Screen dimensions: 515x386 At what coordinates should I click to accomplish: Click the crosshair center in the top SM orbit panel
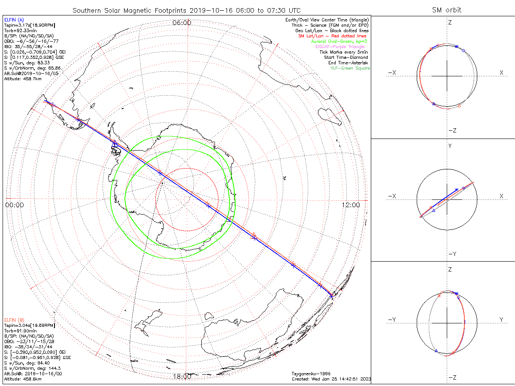[447, 76]
